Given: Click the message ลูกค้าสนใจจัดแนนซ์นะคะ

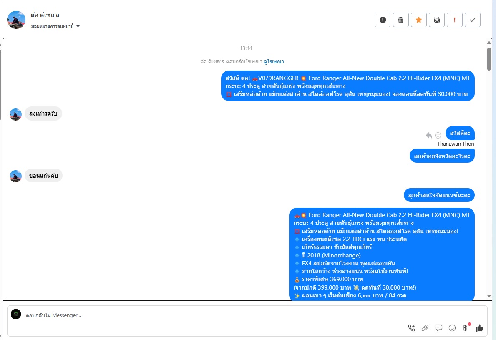Looking at the screenshot, I should click(x=439, y=195).
